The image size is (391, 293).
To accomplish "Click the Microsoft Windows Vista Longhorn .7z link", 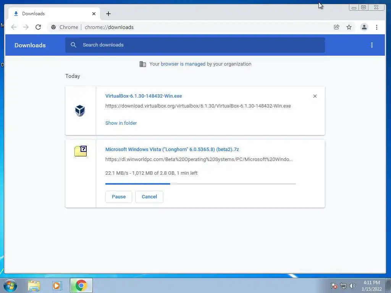I will tap(172, 150).
